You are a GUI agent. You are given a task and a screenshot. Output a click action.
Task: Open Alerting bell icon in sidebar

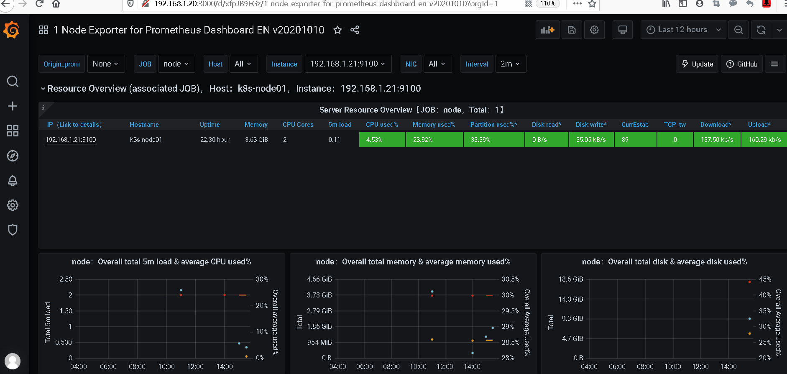(13, 180)
